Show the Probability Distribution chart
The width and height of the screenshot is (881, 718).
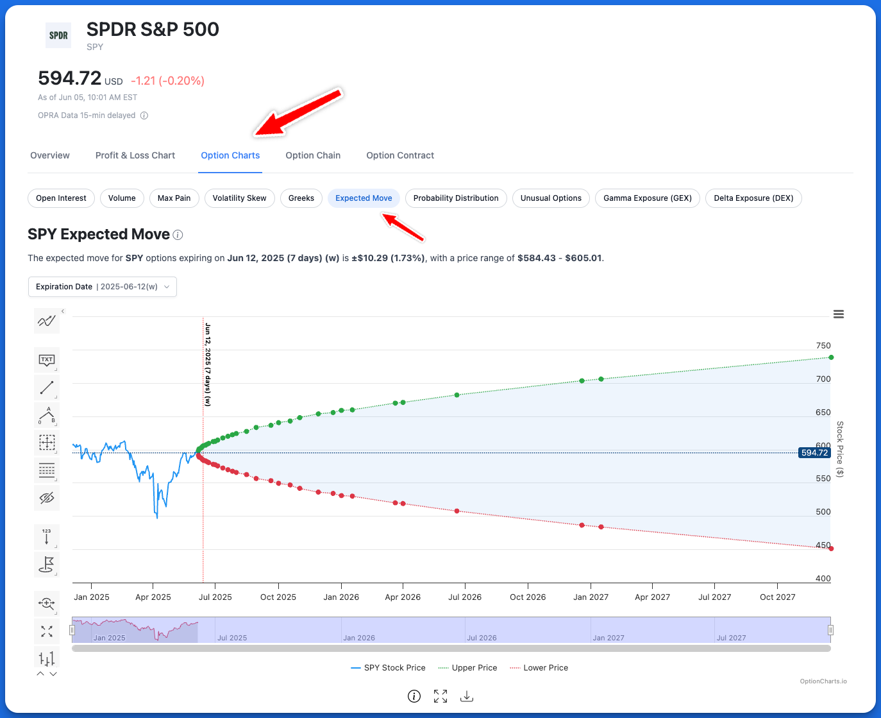tap(456, 198)
